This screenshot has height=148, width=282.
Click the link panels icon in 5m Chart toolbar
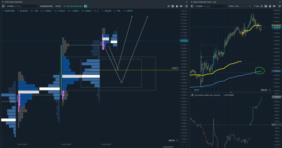pyautogui.click(x=274, y=6)
